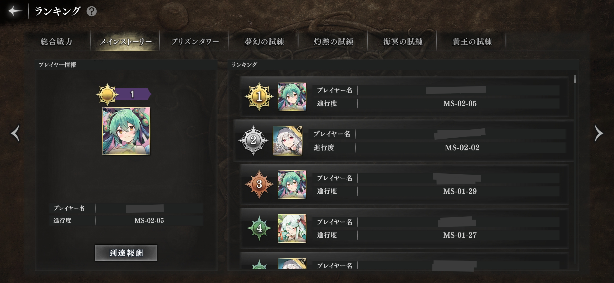Select the bronze rank 3 medal

pos(259,184)
